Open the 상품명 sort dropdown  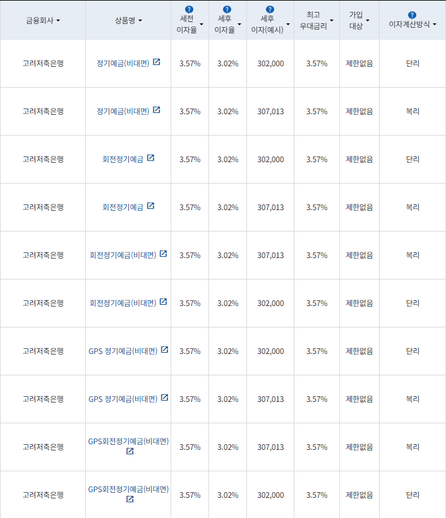point(143,21)
